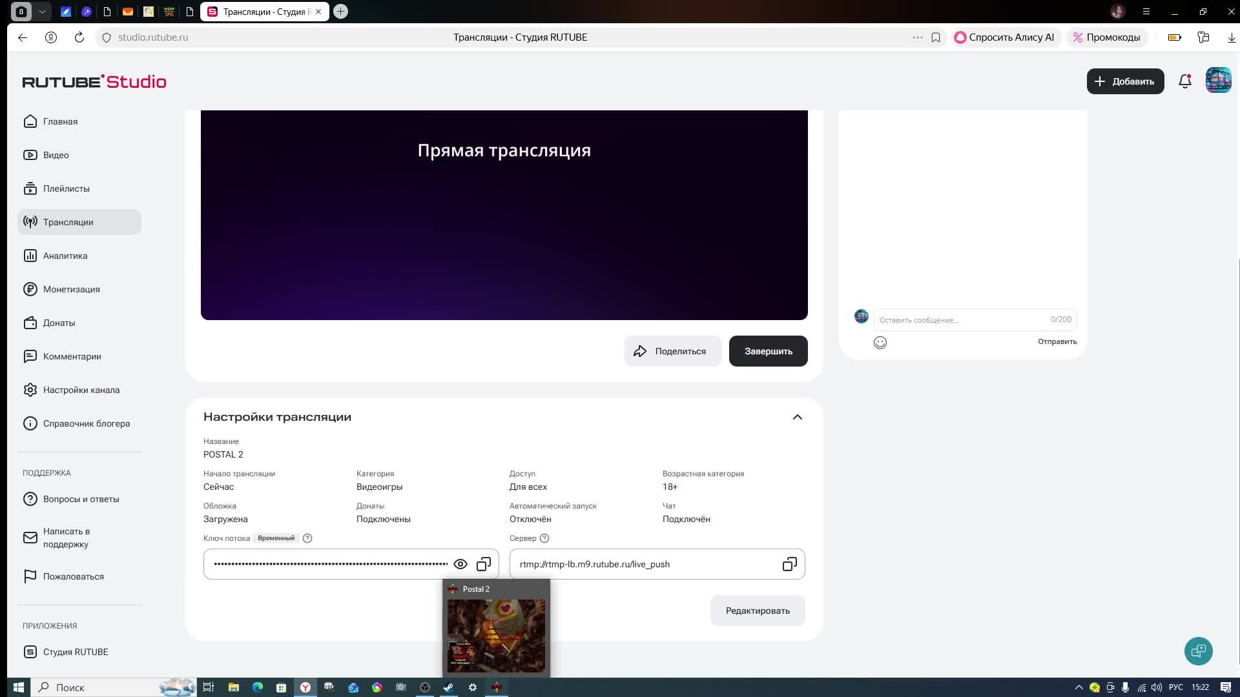Open Steam from the taskbar
This screenshot has height=697, width=1240.
448,687
